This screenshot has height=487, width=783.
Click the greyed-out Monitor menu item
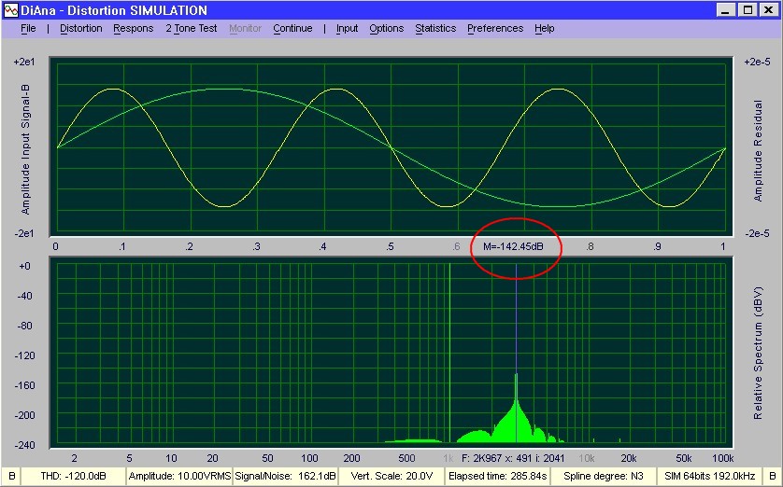[x=245, y=28]
